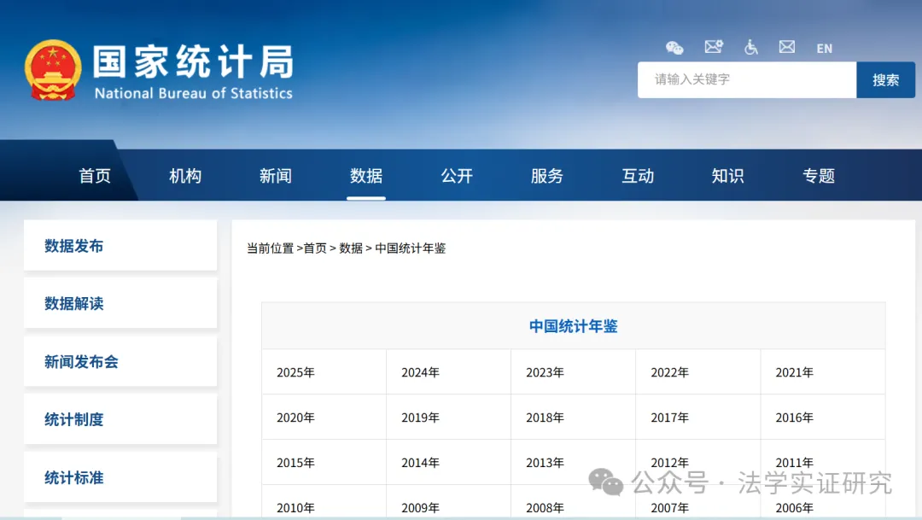This screenshot has width=922, height=520.
Task: Open the 首页 home tab
Action: [95, 175]
